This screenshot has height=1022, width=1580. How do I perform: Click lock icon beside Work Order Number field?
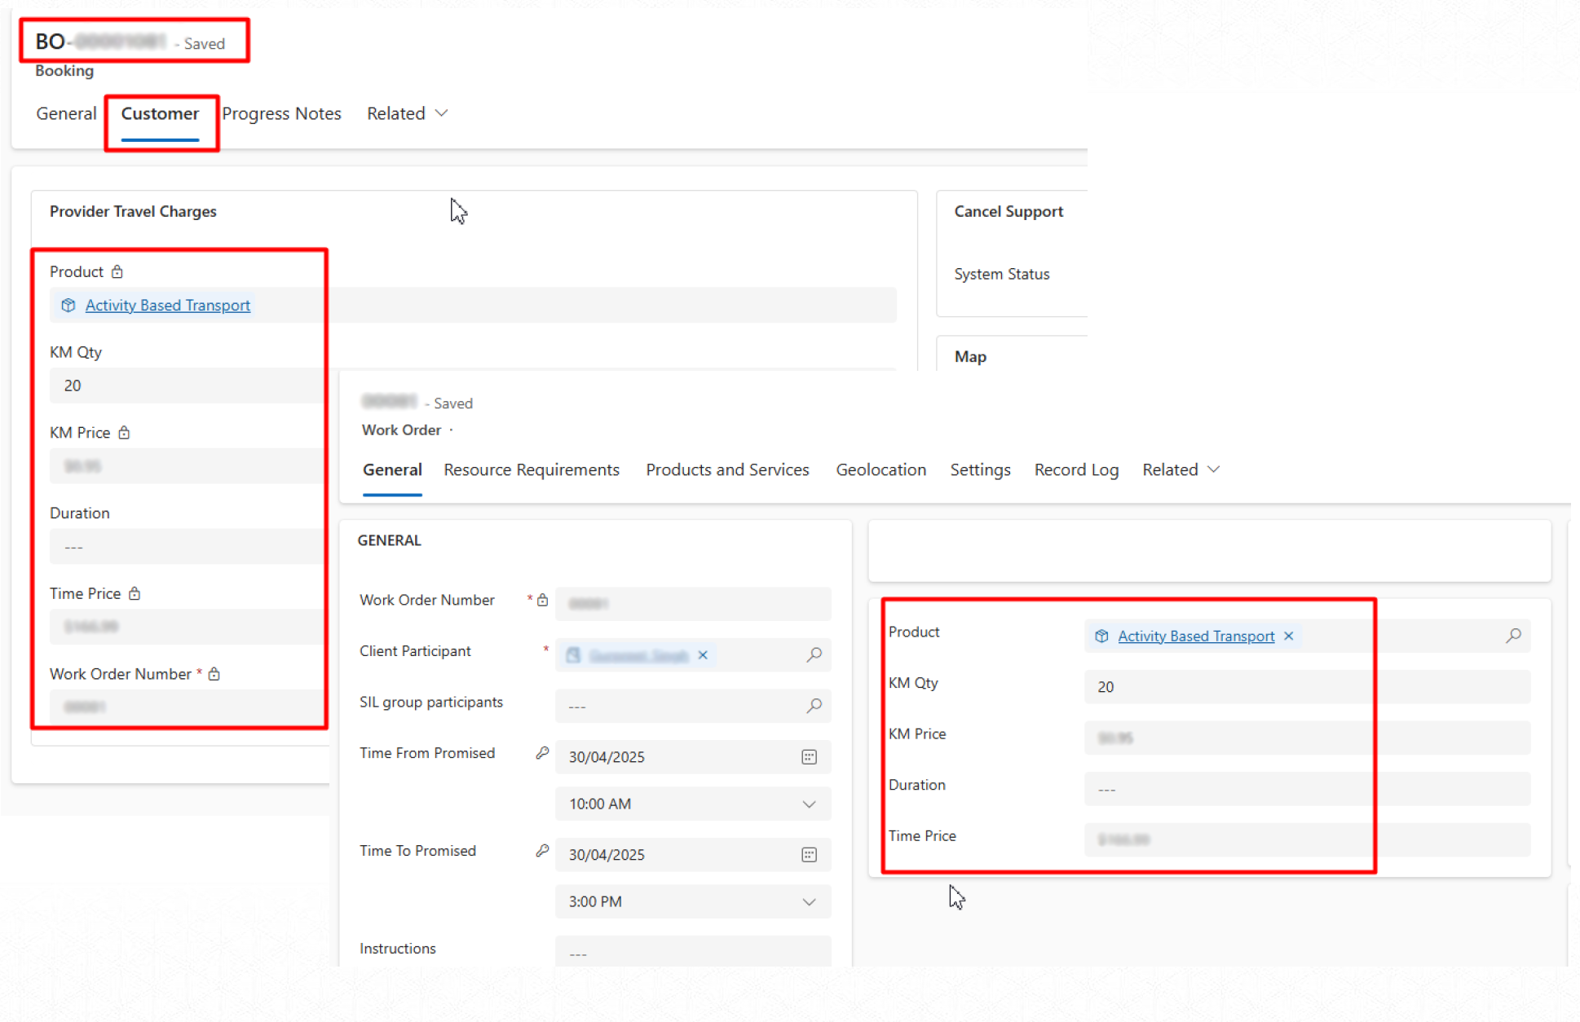[x=542, y=600]
